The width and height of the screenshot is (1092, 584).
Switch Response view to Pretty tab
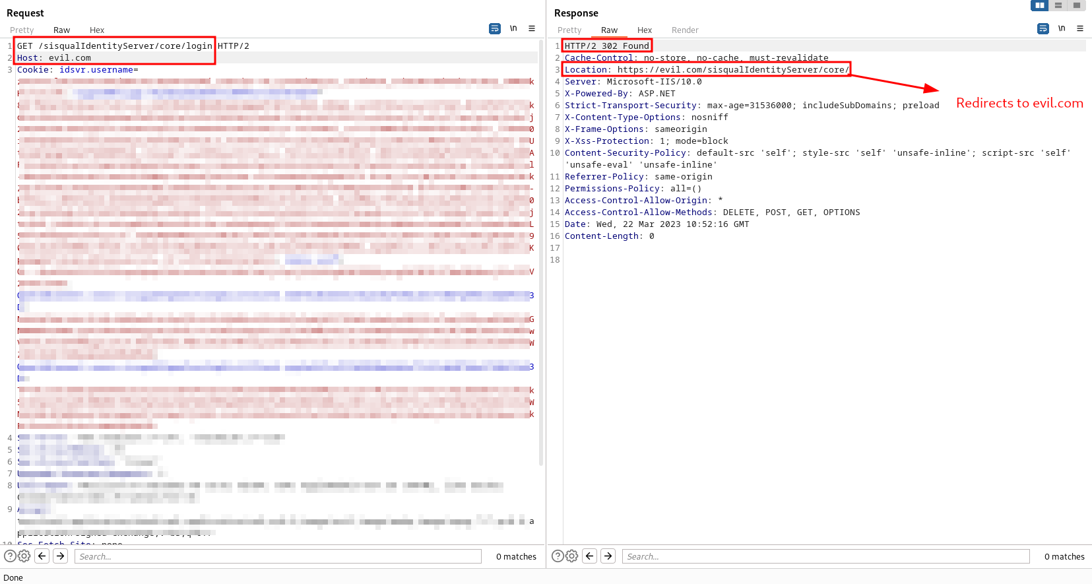pyautogui.click(x=569, y=30)
